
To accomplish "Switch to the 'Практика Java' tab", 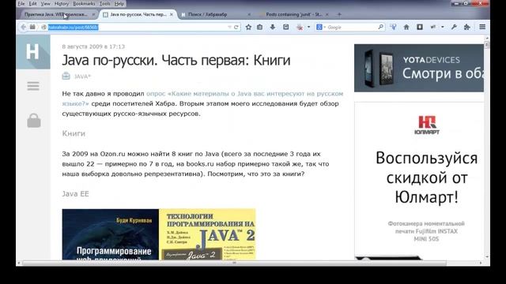I will 58,14.
